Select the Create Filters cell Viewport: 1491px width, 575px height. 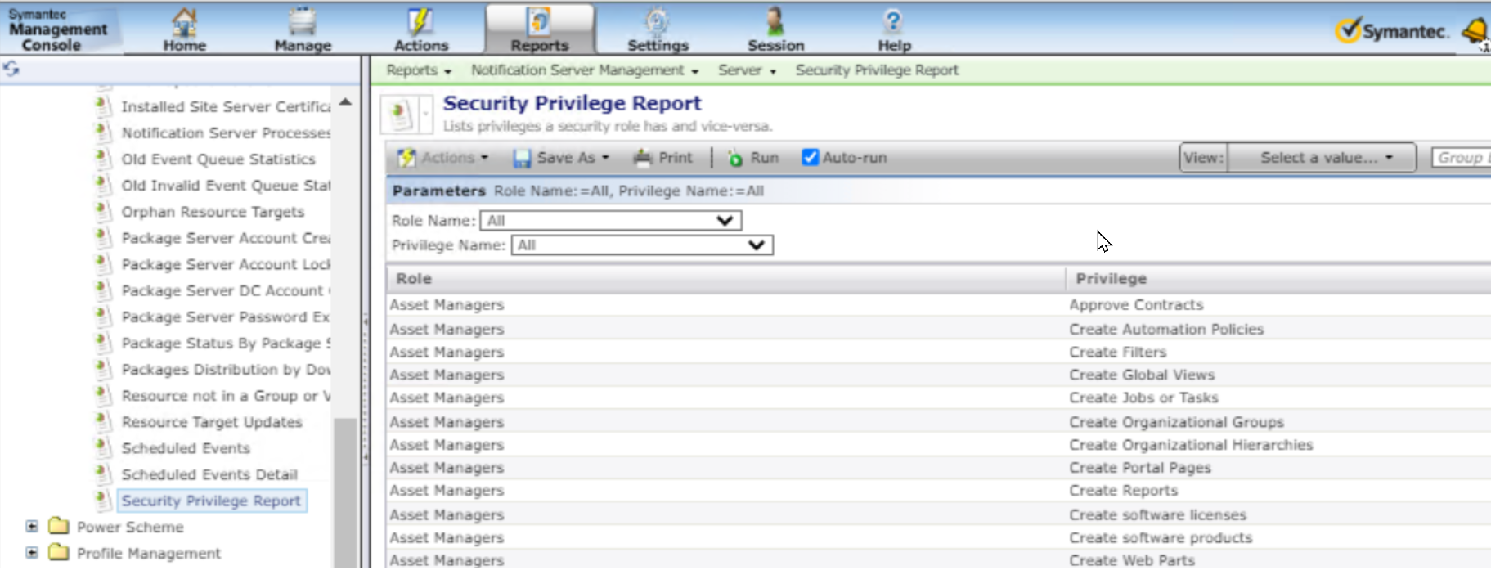tap(1118, 352)
